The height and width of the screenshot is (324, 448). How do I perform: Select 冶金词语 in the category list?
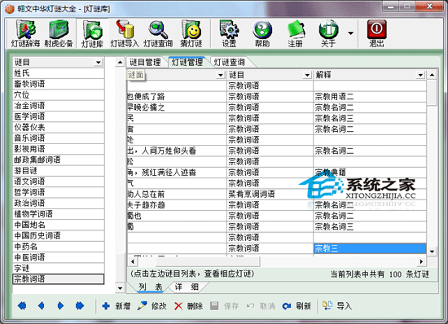point(59,106)
